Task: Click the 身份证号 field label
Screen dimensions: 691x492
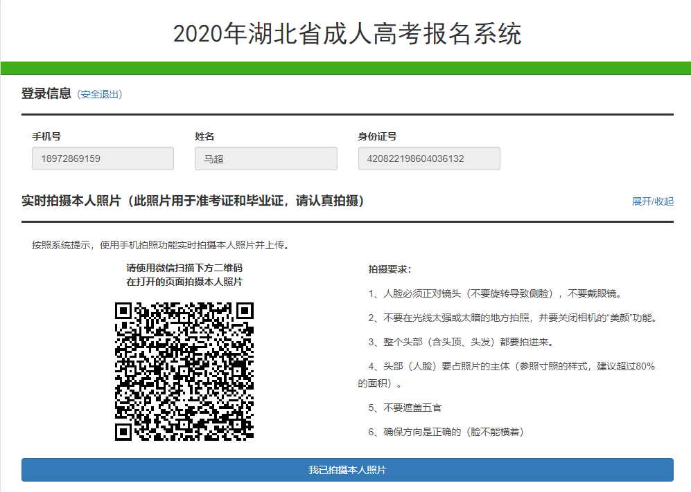Action: click(x=377, y=136)
